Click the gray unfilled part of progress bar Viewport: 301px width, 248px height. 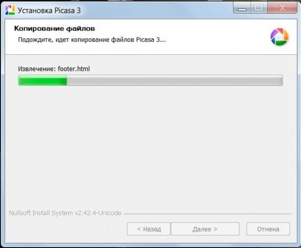pyautogui.click(x=175, y=80)
